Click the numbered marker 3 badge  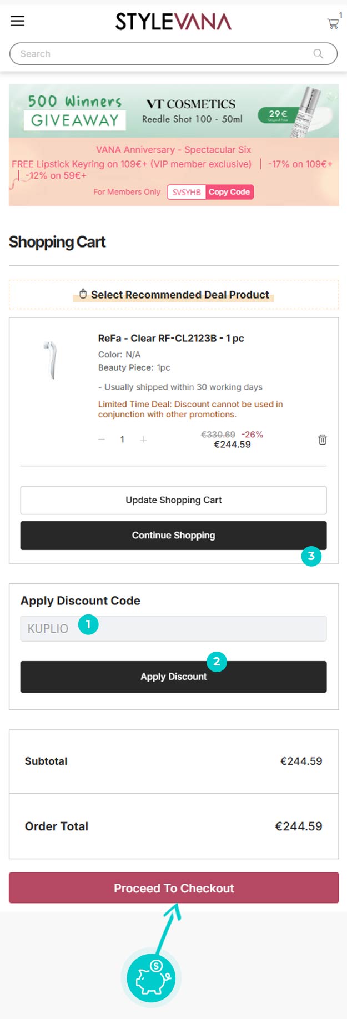[311, 556]
